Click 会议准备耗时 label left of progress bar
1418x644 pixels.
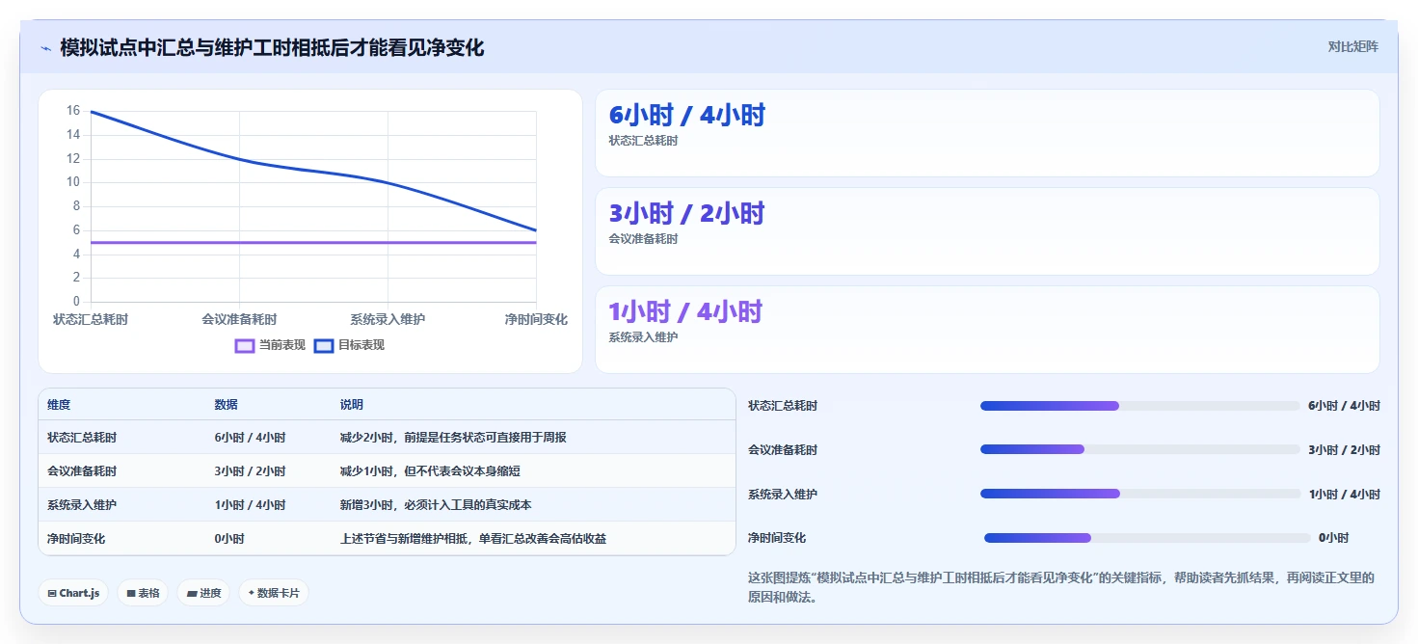tap(783, 450)
